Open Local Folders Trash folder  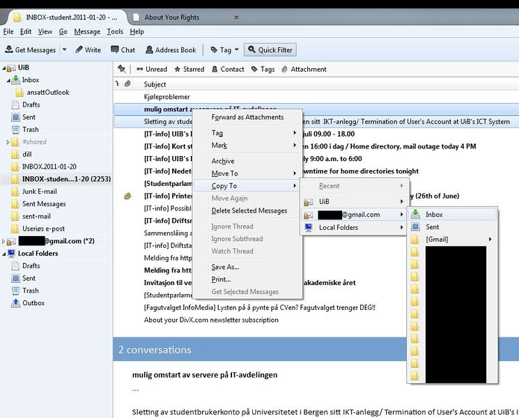click(31, 291)
